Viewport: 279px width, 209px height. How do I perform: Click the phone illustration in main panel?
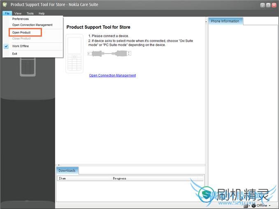pos(74,53)
